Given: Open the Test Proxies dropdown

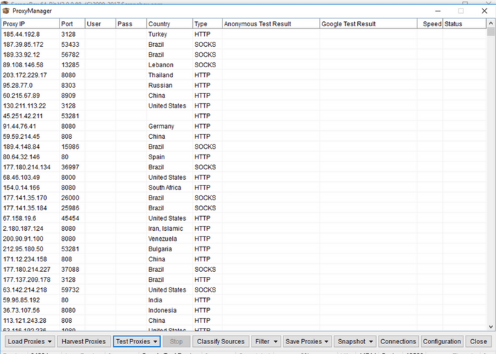Looking at the screenshot, I should [137, 341].
